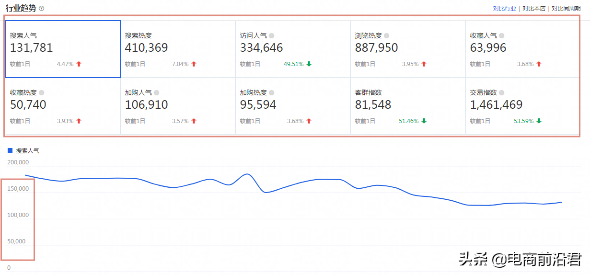Select the 搜索热度 metric card
This screenshot has width=590, height=275.
click(178, 49)
